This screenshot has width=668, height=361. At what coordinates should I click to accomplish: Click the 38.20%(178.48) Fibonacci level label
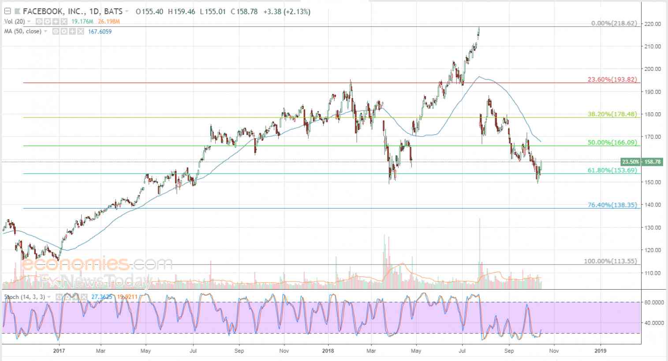(612, 114)
